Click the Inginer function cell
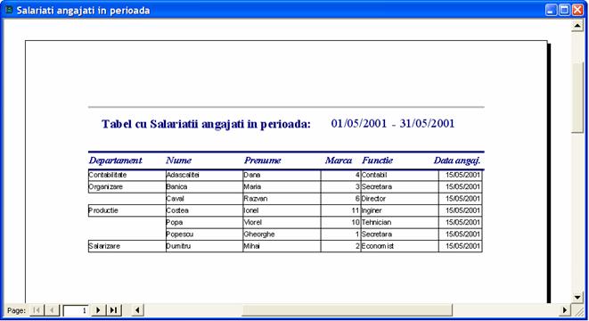Image resolution: width=589 pixels, height=321 pixels. click(399, 210)
